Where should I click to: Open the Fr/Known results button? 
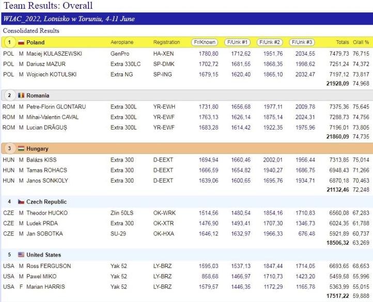[x=205, y=42]
